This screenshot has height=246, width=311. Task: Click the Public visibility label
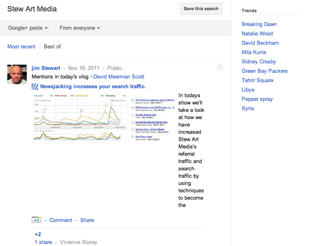pyautogui.click(x=115, y=68)
